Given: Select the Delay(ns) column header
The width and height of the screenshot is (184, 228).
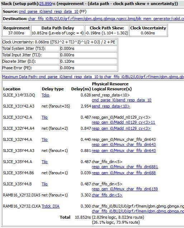Looking at the screenshot, I should 81,89.
